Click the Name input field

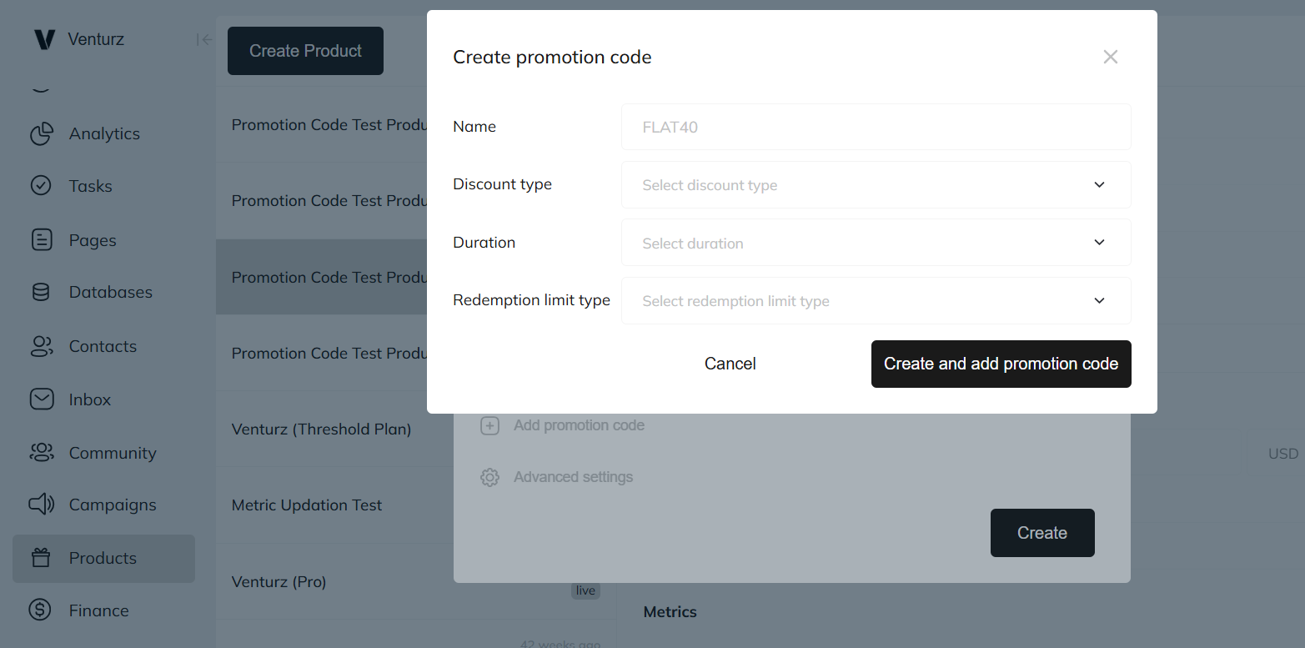point(876,128)
